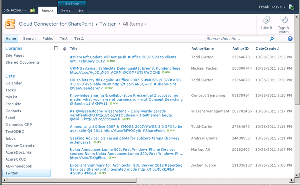Open the OK so lets try this again tweet
Image resolution: width=300 pixels, height=185 pixels.
tap(125, 84)
